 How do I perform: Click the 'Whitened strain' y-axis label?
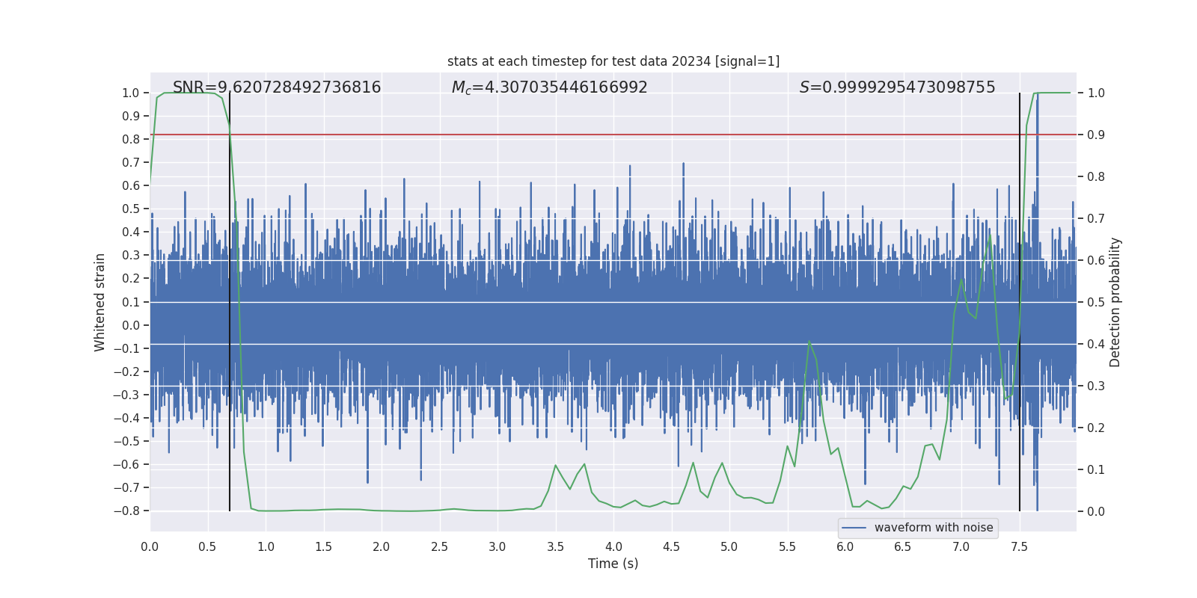point(100,302)
